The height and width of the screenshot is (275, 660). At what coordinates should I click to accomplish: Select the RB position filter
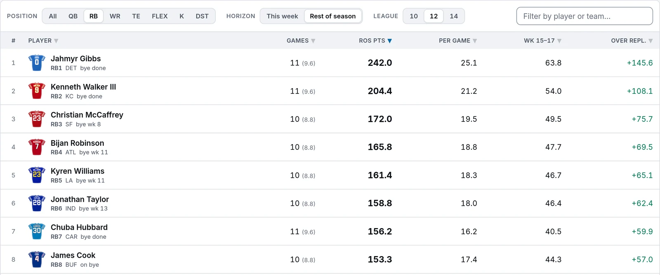(x=94, y=16)
